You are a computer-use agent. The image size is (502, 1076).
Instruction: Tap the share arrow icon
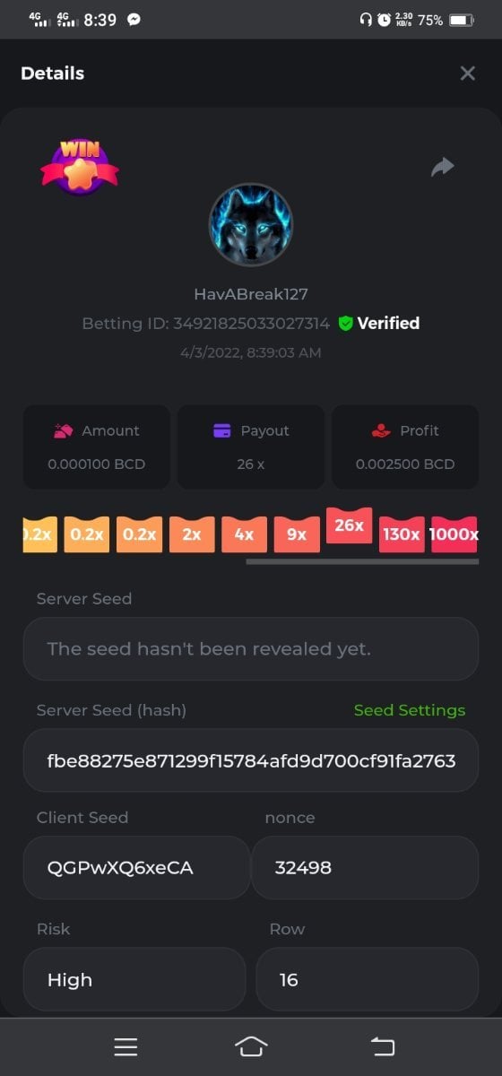point(443,167)
